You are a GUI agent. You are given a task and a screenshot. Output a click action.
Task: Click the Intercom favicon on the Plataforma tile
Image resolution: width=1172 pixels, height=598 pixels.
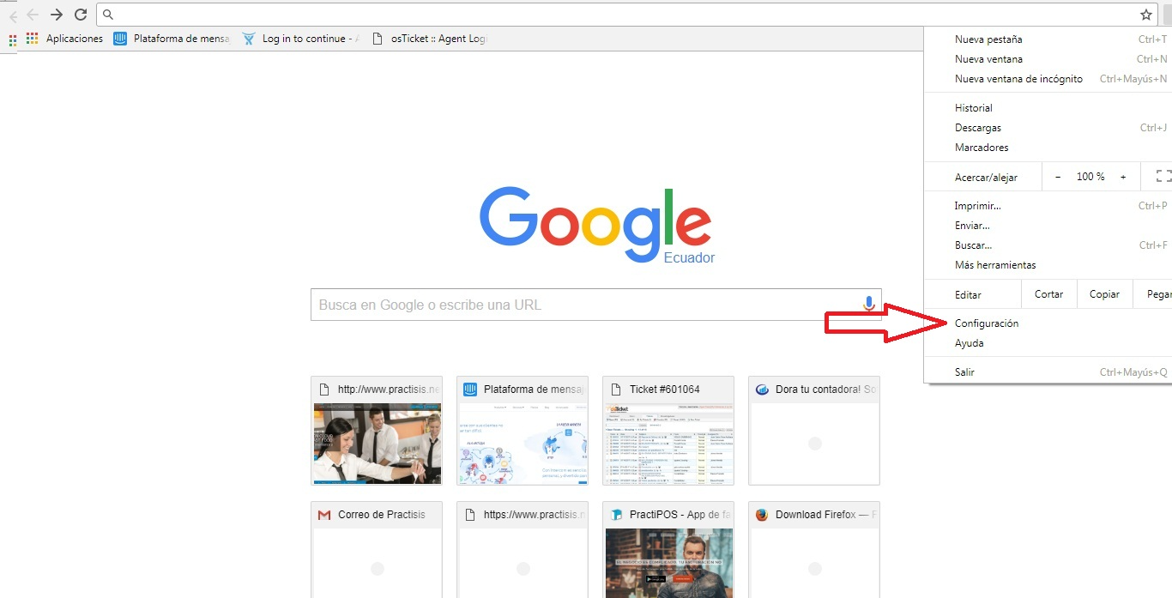(x=469, y=390)
